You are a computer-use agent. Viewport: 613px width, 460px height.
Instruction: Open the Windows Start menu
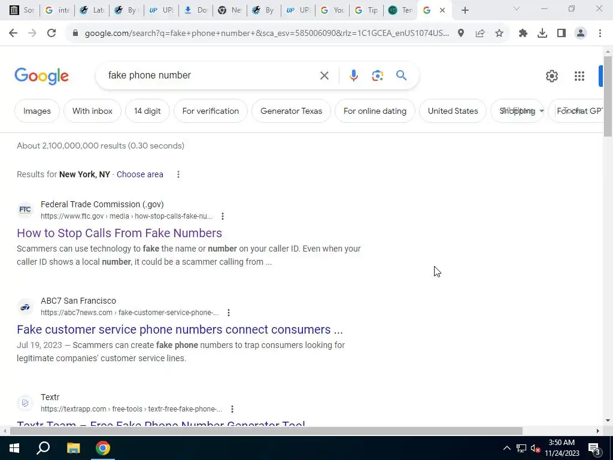pos(14,448)
